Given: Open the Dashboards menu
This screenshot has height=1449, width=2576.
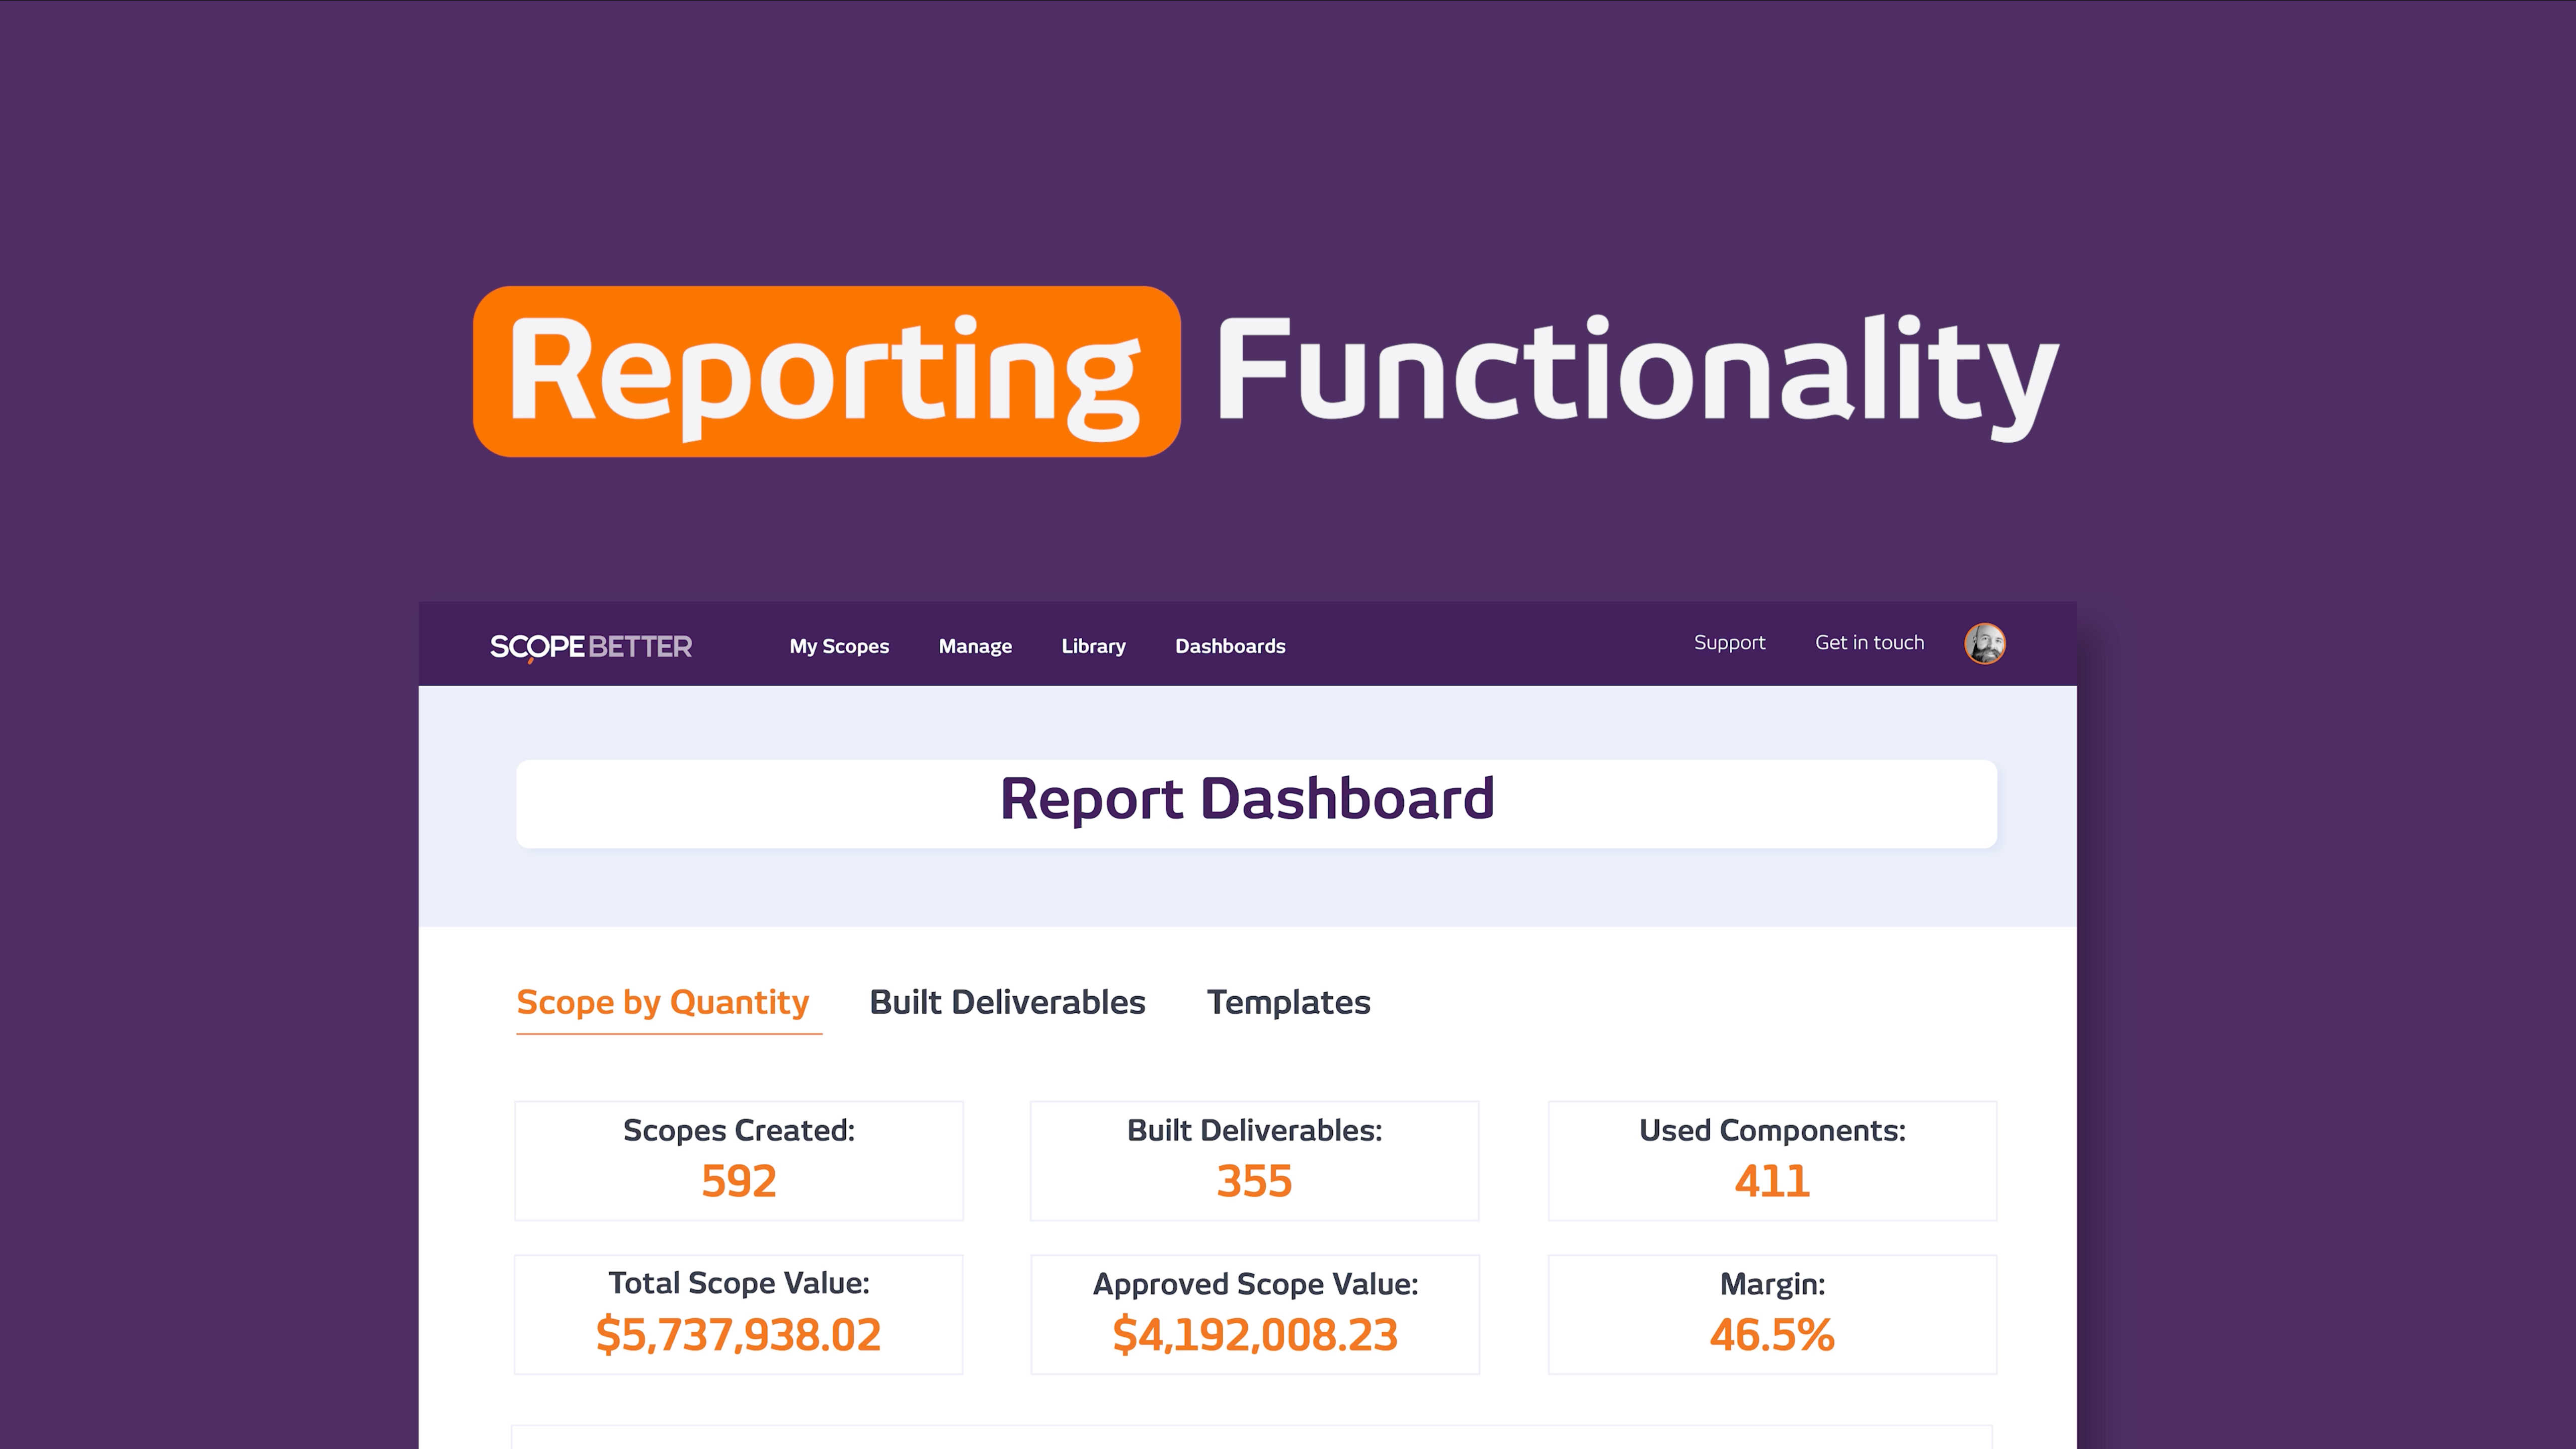Looking at the screenshot, I should 1229,646.
